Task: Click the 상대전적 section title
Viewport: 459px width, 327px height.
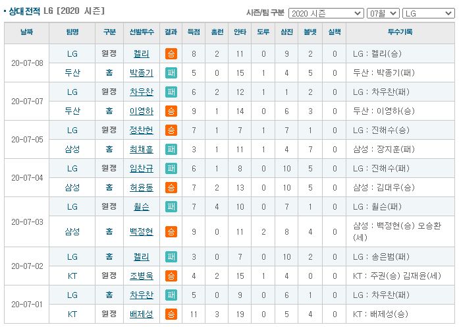Action: pos(24,11)
